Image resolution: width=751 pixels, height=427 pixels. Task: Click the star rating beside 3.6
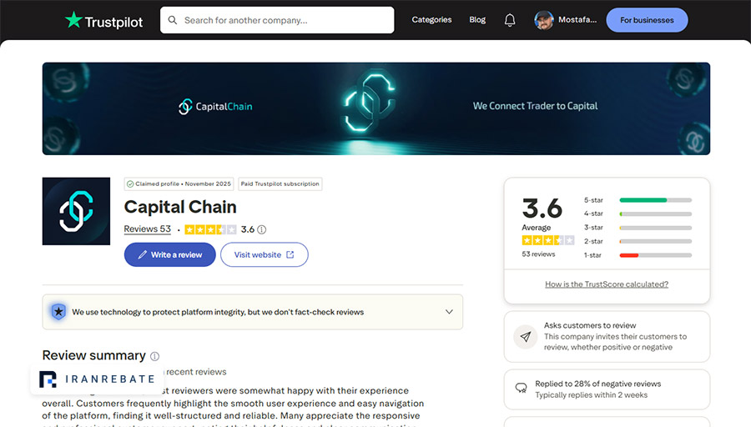point(210,229)
